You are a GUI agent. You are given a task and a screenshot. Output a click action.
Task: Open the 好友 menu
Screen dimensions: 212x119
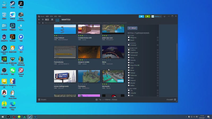click(x=51, y=16)
